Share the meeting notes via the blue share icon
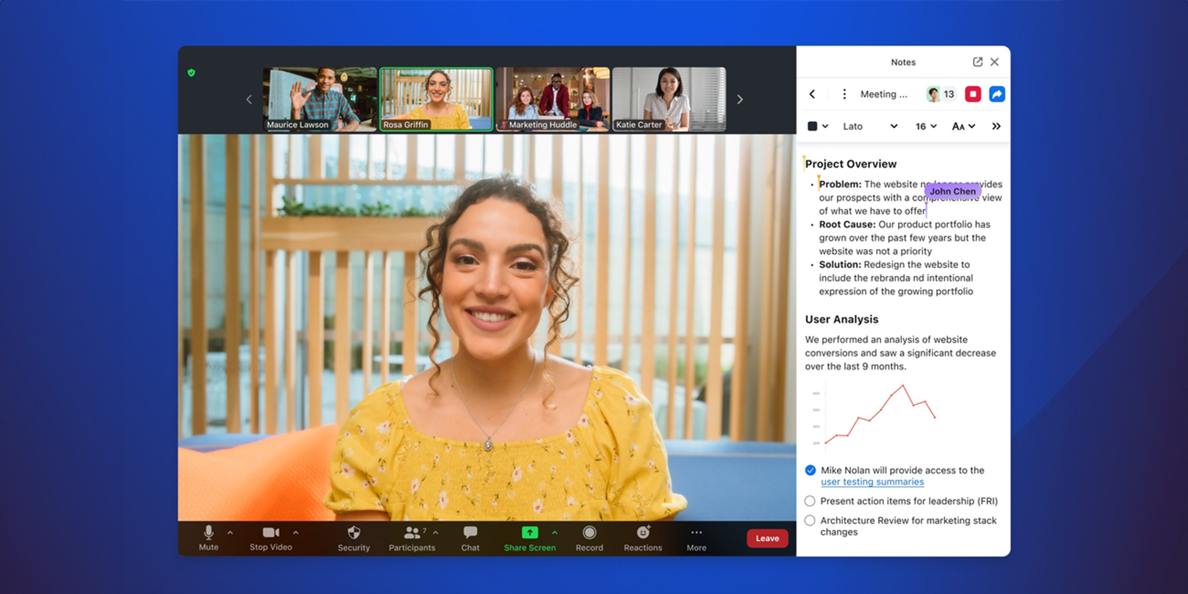Viewport: 1188px width, 594px height. (997, 94)
